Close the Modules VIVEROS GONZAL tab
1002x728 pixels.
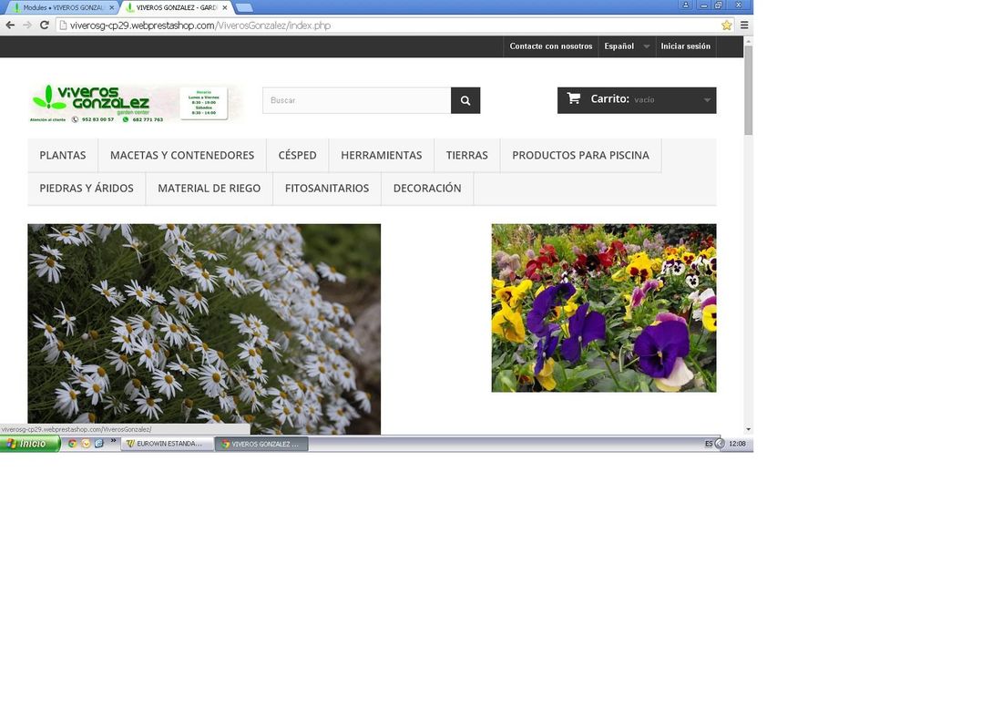tap(112, 7)
